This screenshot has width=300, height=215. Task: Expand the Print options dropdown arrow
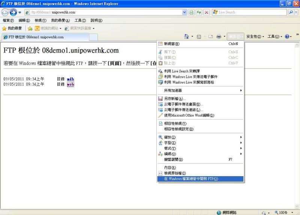coord(224,36)
